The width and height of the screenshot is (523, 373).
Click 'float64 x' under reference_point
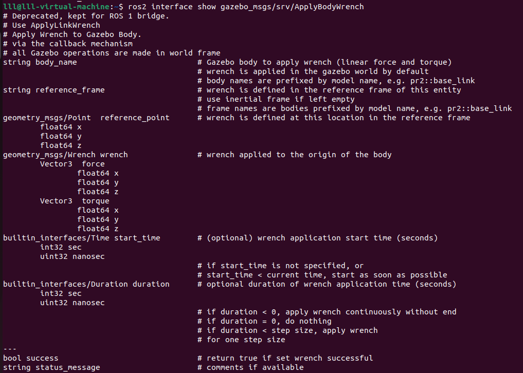(x=61, y=127)
